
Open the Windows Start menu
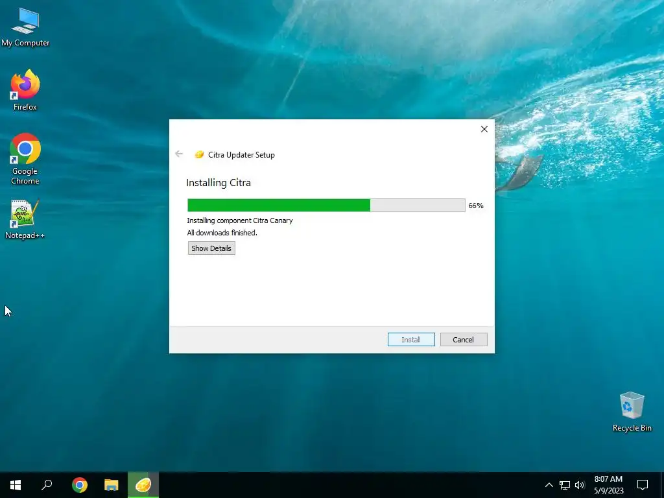(x=16, y=485)
